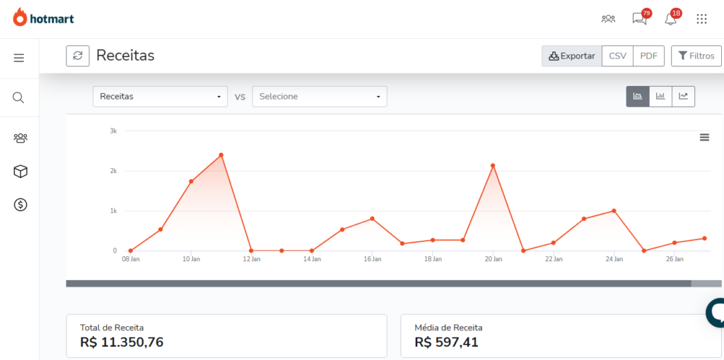The height and width of the screenshot is (360, 724).
Task: Open the apps grid menu
Action: tap(701, 19)
